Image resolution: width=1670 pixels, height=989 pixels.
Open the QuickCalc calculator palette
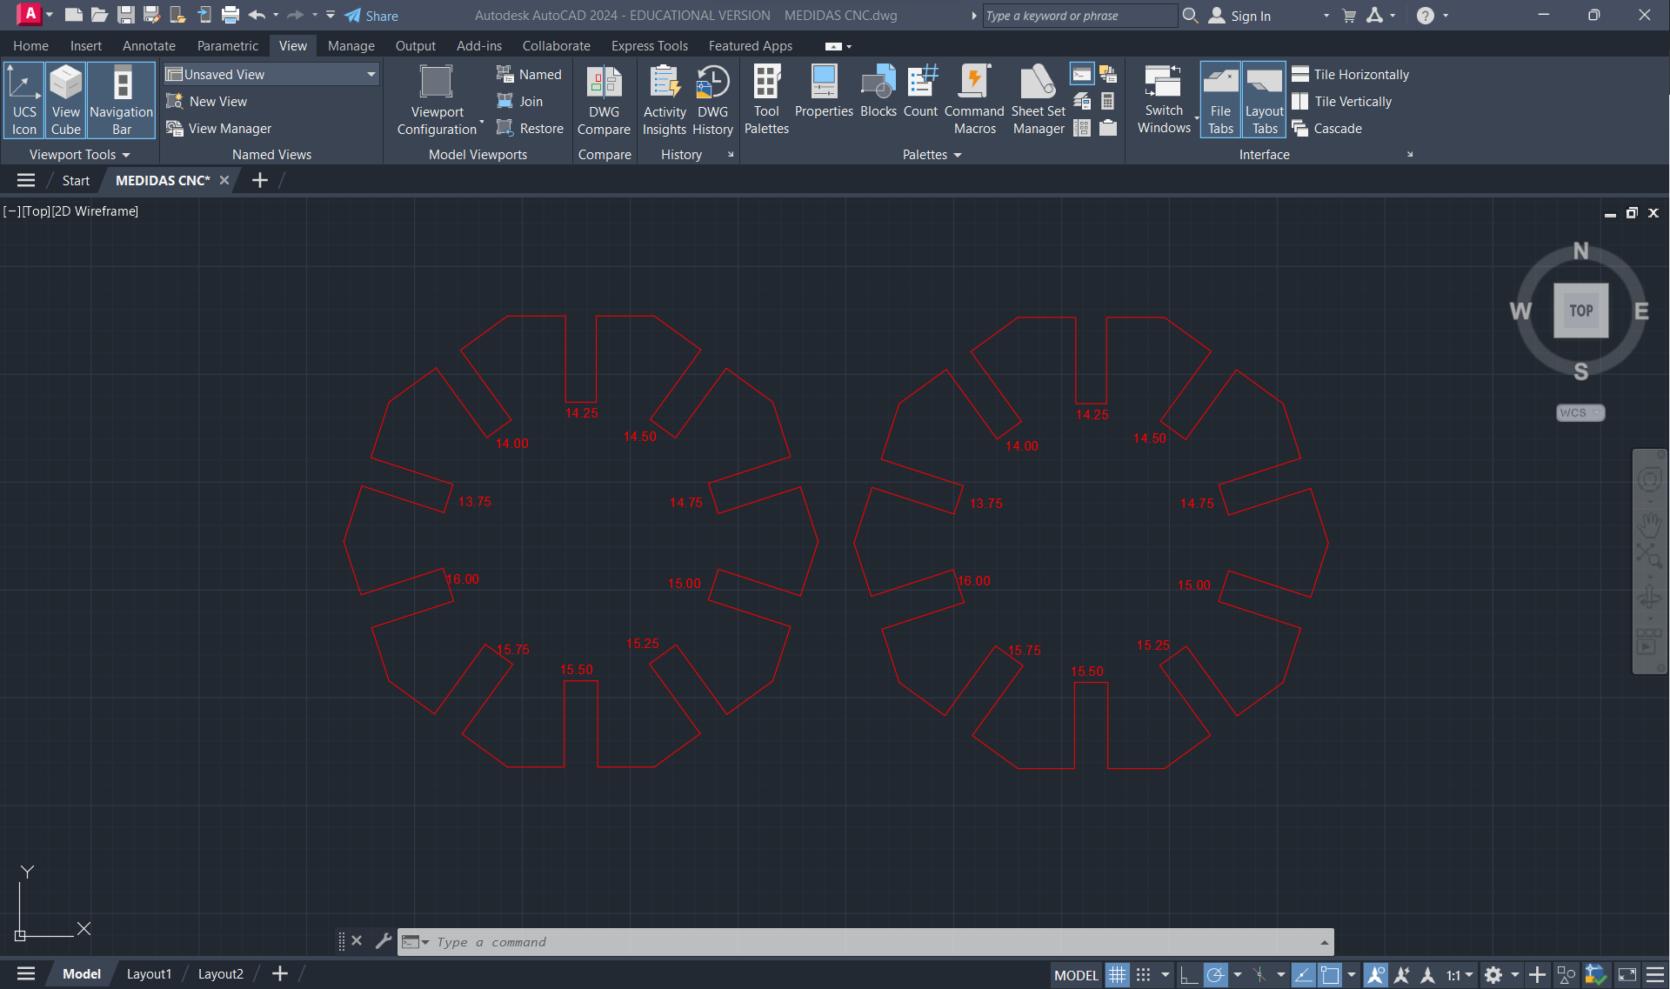[1107, 101]
